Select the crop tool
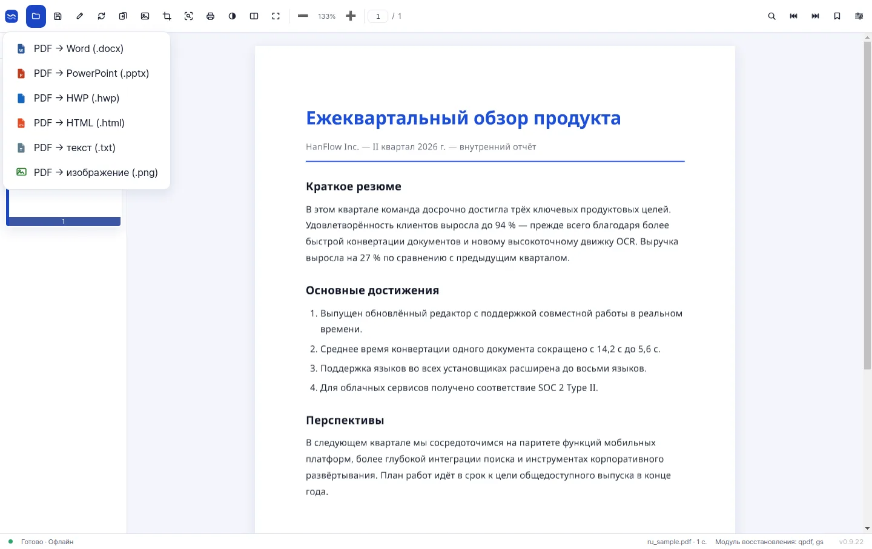 (x=167, y=16)
